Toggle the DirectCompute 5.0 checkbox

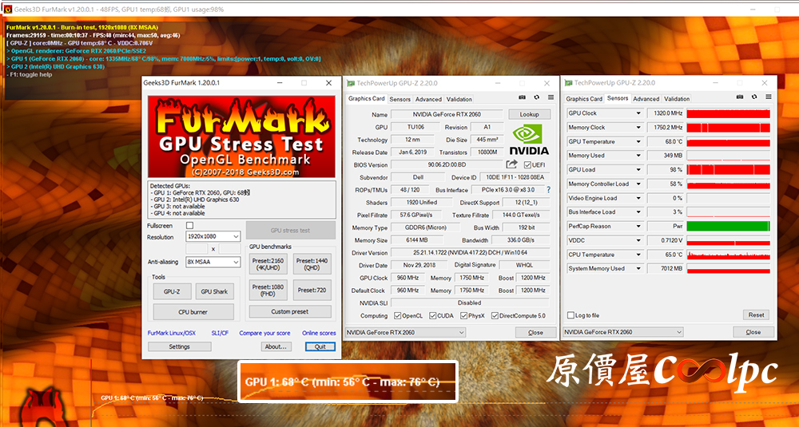click(495, 315)
